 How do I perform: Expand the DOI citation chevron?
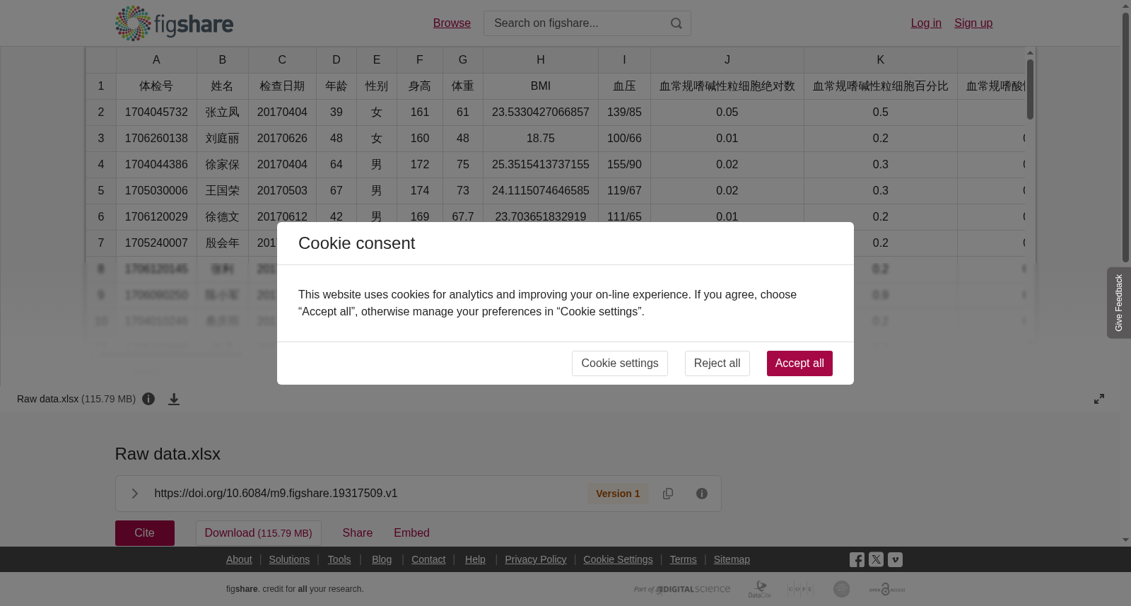pyautogui.click(x=134, y=494)
